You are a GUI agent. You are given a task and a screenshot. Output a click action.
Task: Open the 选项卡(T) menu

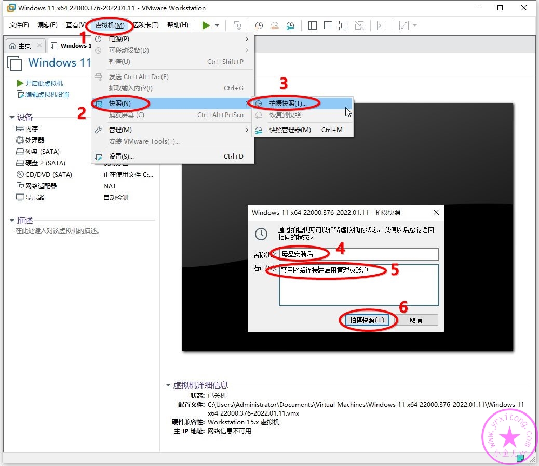pos(145,25)
